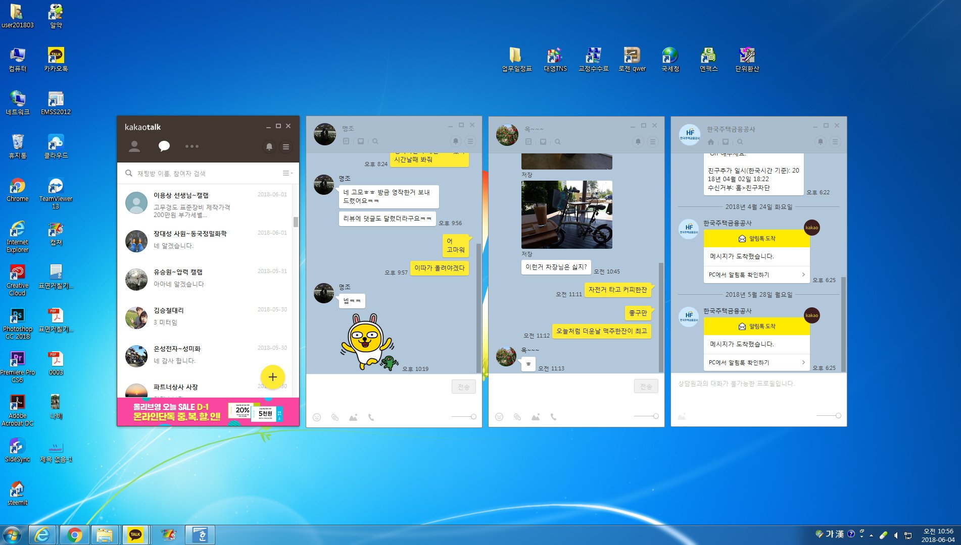The image size is (961, 545).
Task: Click the volume icon in system tray
Action: point(895,535)
